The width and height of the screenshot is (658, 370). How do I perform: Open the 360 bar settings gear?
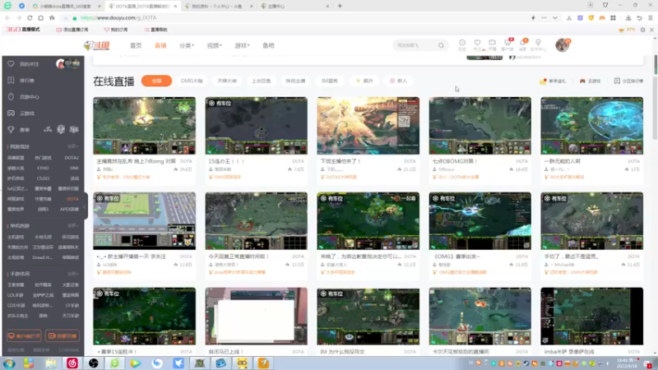(642, 30)
